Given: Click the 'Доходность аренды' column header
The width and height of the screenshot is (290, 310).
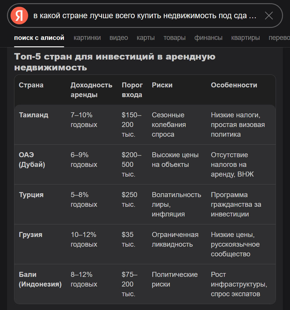Looking at the screenshot, I should coord(91,90).
